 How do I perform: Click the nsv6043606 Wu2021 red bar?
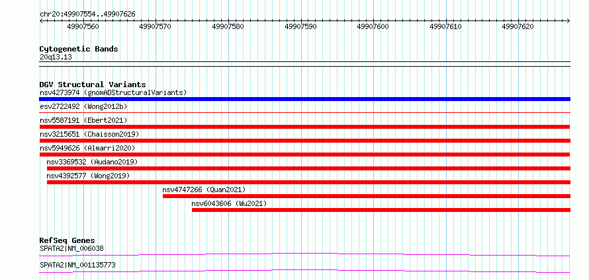pyautogui.click(x=381, y=210)
